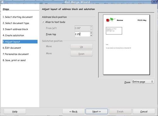Go to step 3 Insert address block
The height and width of the screenshot is (116, 158).
pos(15,29)
